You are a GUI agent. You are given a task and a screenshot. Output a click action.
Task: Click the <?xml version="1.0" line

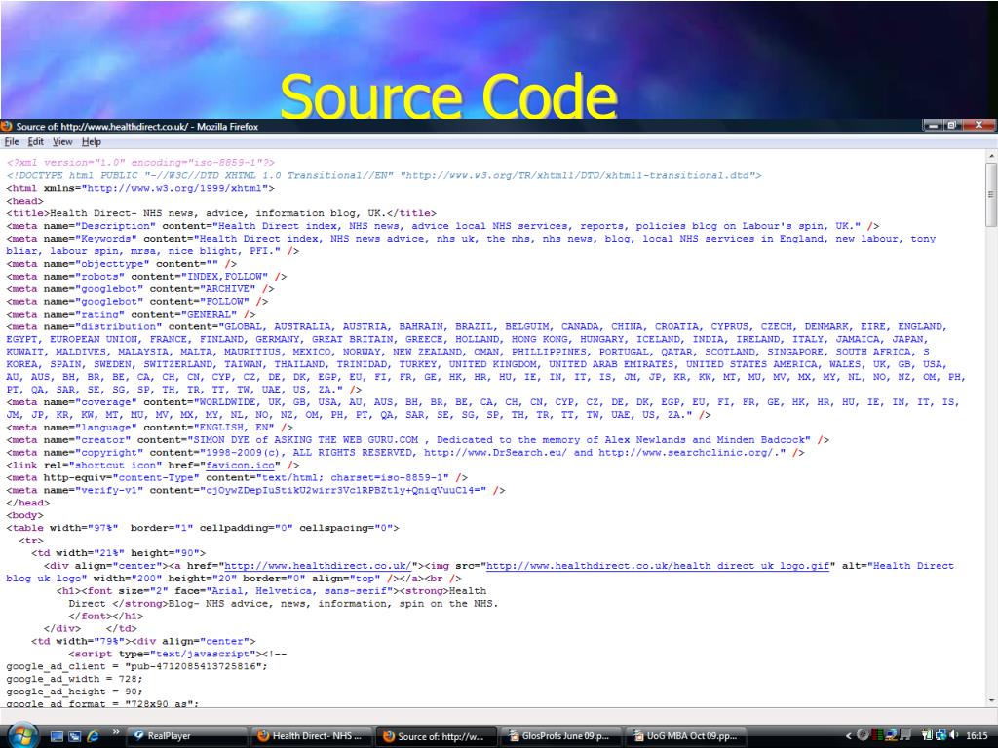coord(140,163)
